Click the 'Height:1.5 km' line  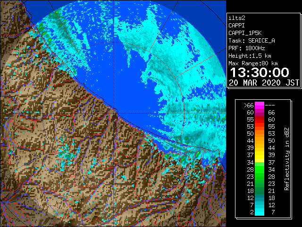[x=250, y=56]
